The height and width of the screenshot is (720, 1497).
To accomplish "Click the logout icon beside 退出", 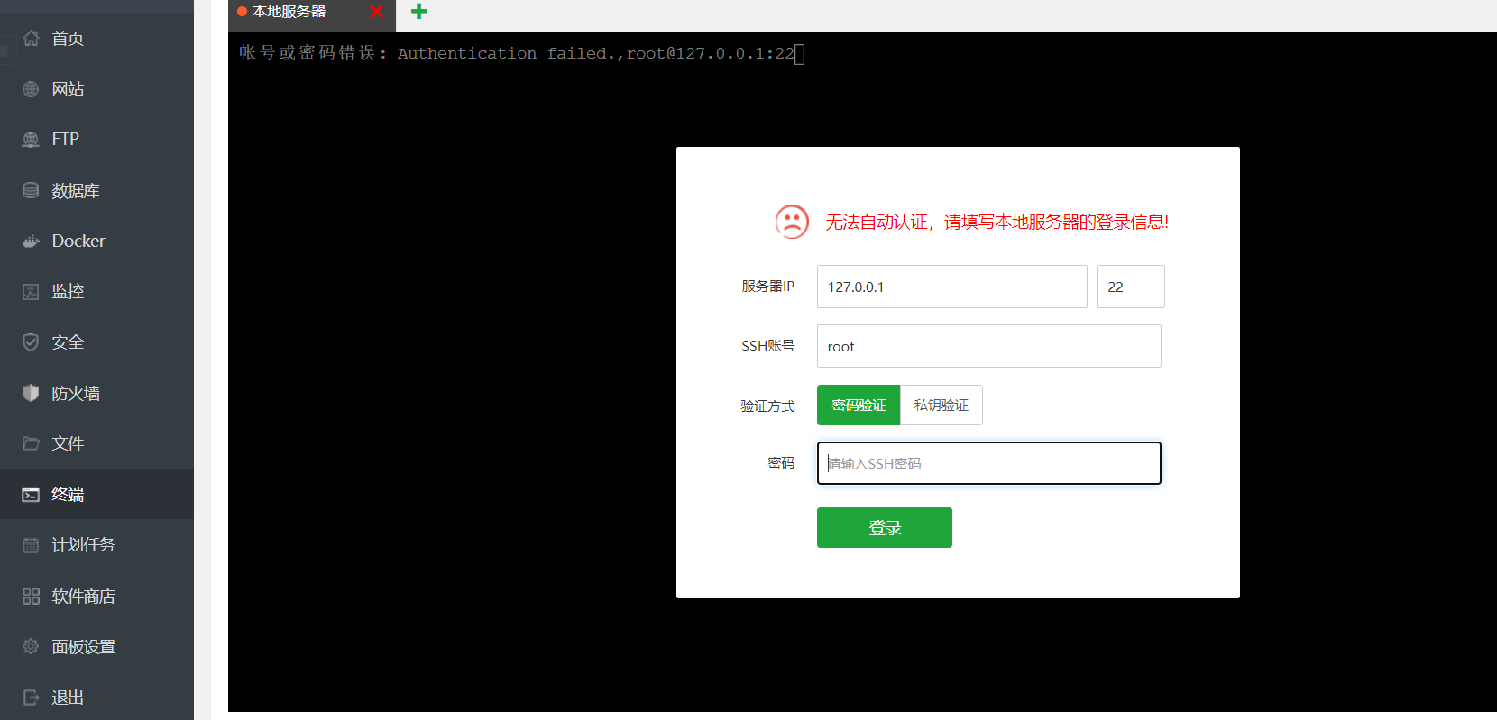I will tap(31, 697).
